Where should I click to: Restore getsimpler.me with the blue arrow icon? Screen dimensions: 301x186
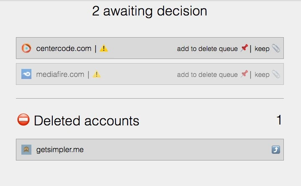(x=275, y=149)
